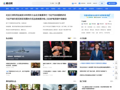Open the 中国消费者协会数字消费教育课堂 banner
Viewport: 120px width, 90px height.
click(x=97, y=16)
